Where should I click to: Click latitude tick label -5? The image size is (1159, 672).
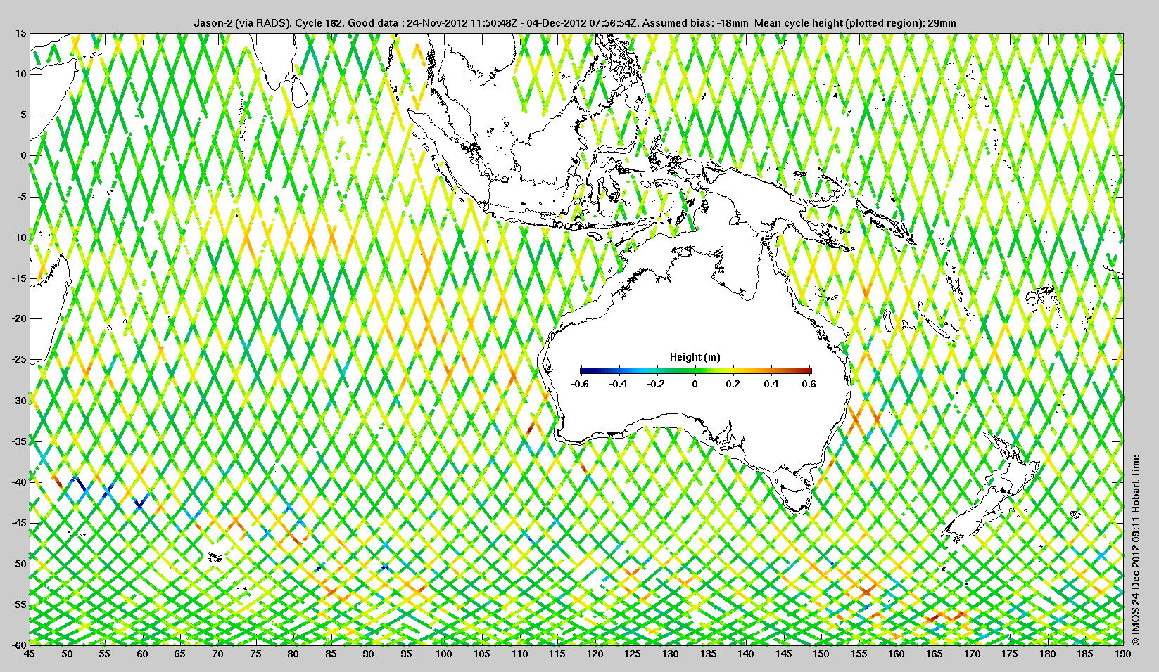pyautogui.click(x=22, y=196)
